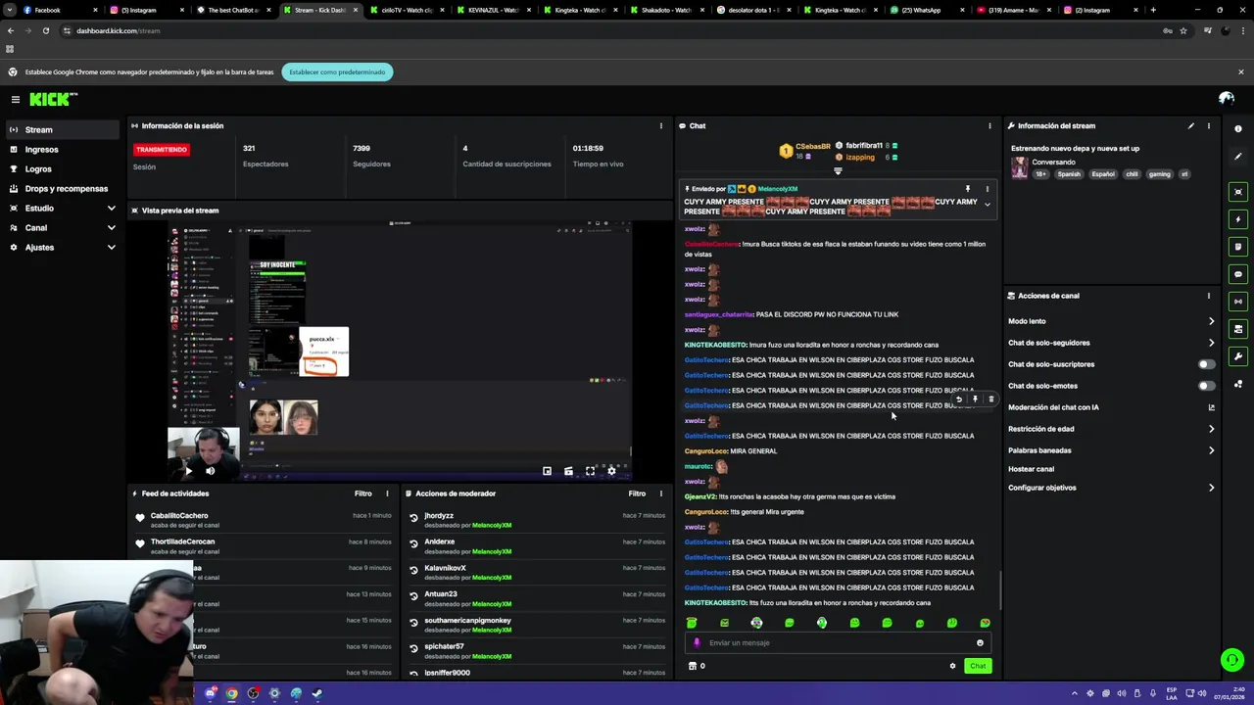Toggle broadcast signal widget in right rail
The height and width of the screenshot is (705, 1254).
(1238, 302)
